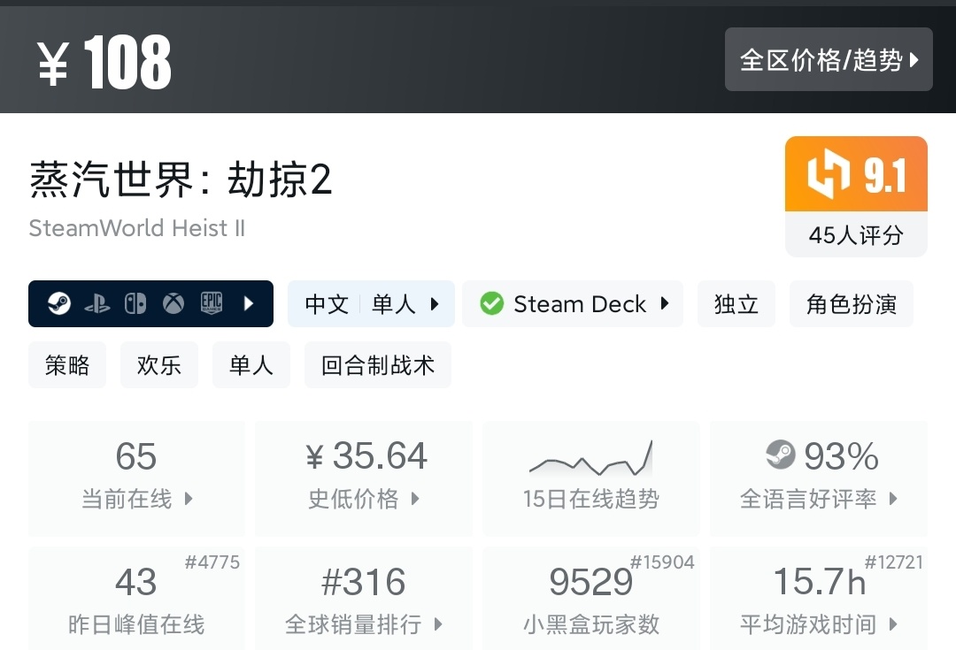The height and width of the screenshot is (650, 956).
Task: Tap the 策略 tag
Action: point(67,365)
